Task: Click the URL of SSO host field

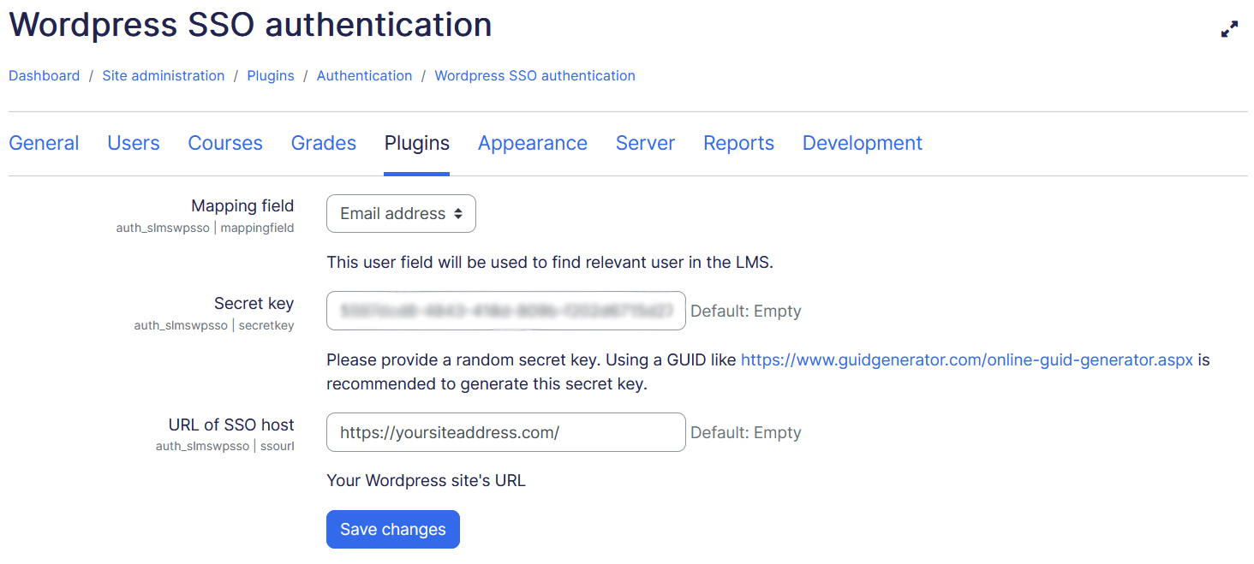Action: [505, 432]
